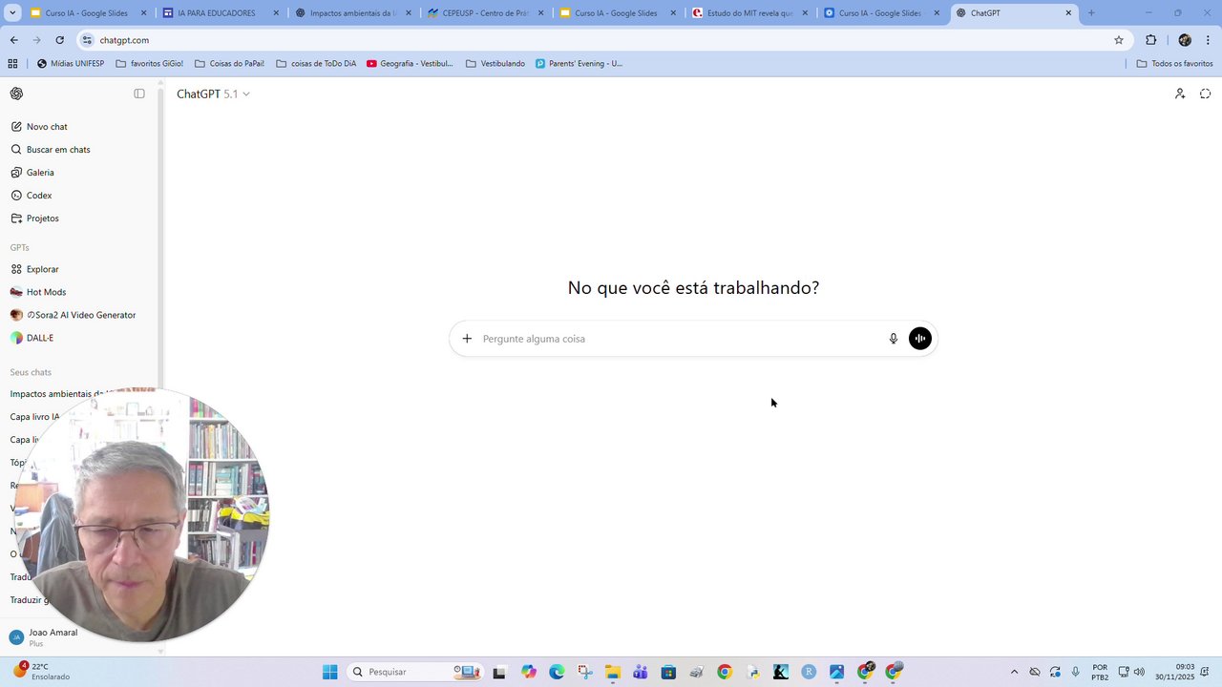
Task: Open Microsoft Teams from the taskbar
Action: click(x=641, y=672)
